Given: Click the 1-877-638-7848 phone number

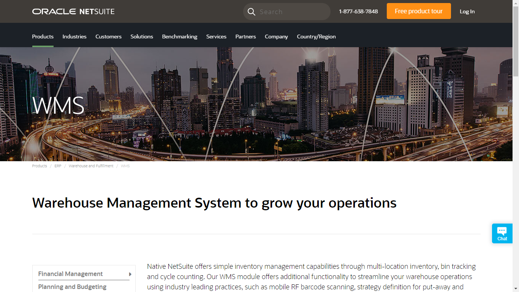Looking at the screenshot, I should click(358, 11).
